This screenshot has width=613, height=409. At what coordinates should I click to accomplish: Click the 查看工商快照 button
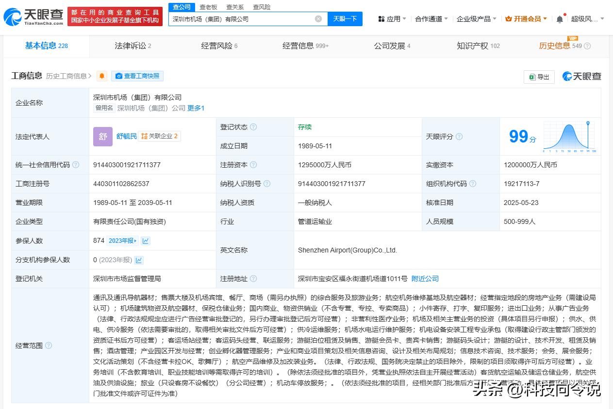coord(137,76)
